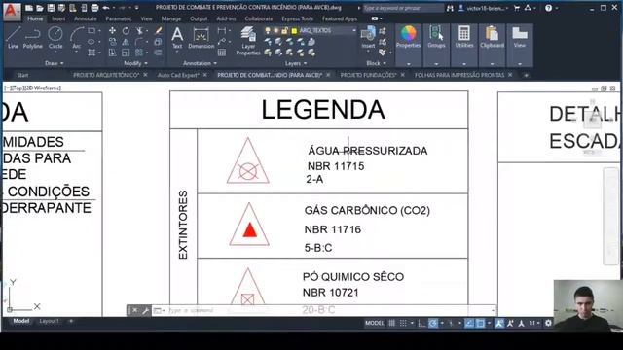Screen dimensions: 623x350
Task: Select the Trim tool
Action: [x=139, y=30]
